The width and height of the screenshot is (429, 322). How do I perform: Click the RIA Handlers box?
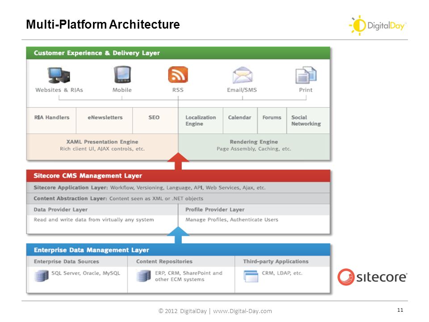tap(51, 120)
